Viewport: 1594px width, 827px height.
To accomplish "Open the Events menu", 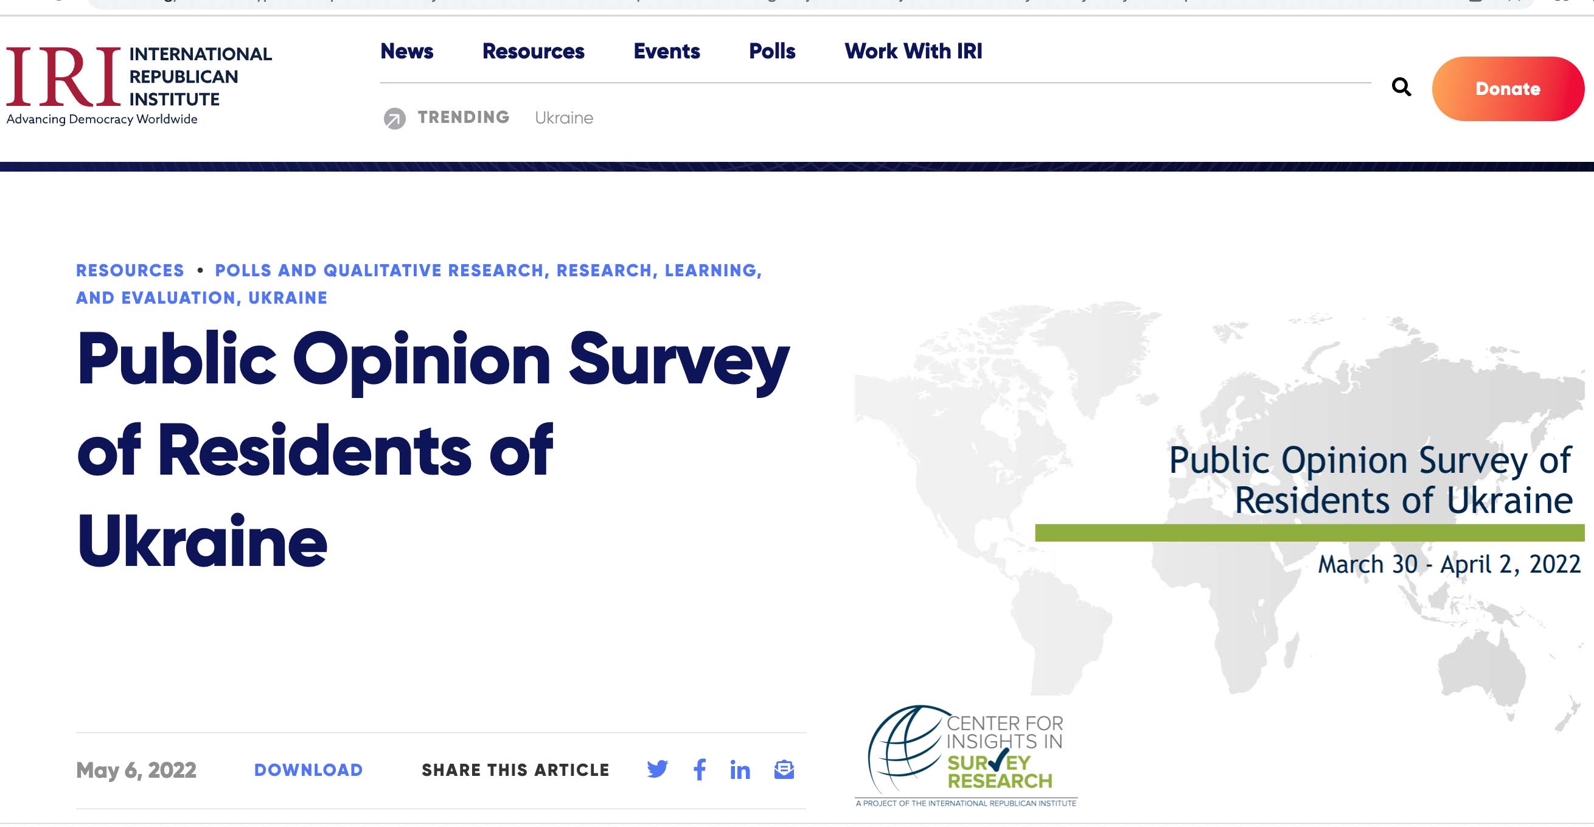I will click(666, 51).
